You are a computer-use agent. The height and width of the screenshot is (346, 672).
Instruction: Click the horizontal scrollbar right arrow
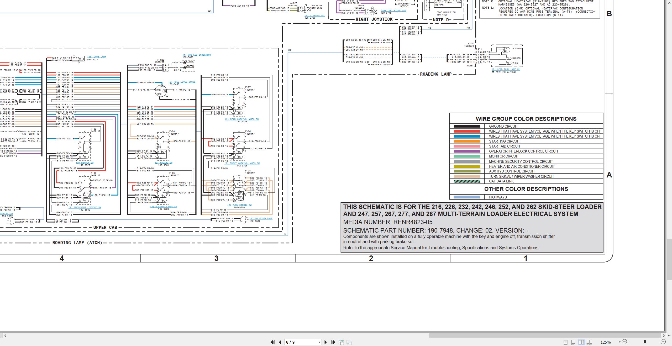tap(663, 335)
